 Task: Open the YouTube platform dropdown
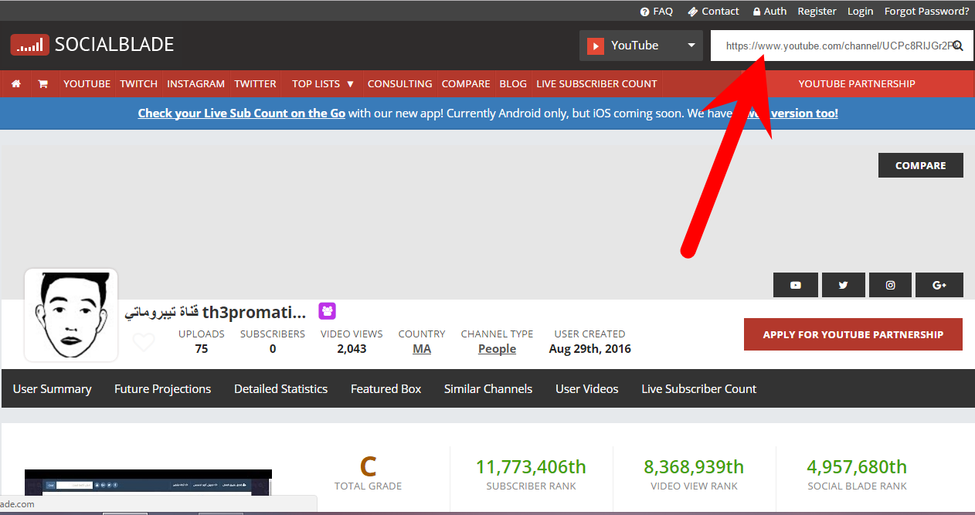(x=641, y=46)
